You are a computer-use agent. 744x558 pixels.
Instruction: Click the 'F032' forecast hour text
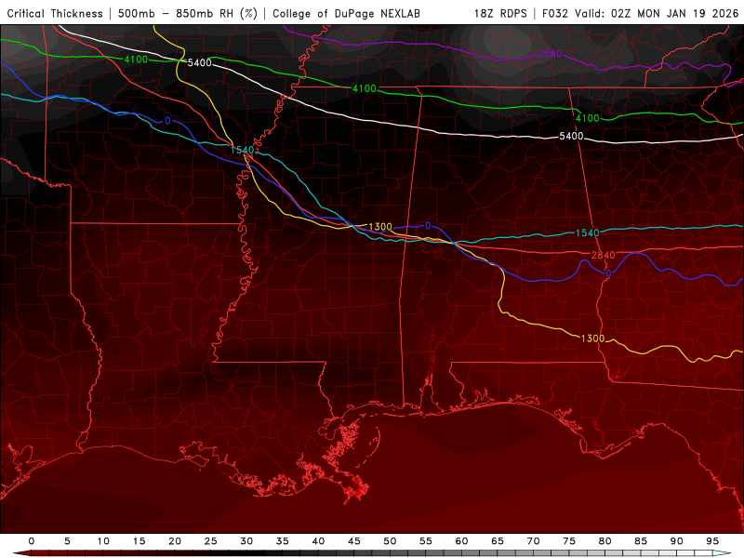tap(555, 14)
